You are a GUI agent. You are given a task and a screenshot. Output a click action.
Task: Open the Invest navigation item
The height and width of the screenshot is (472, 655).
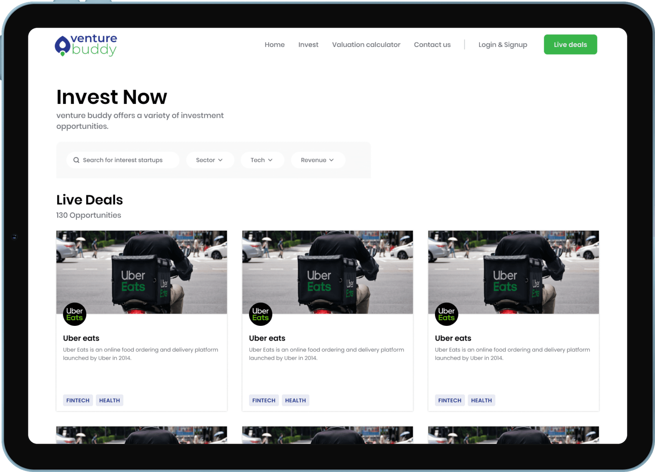pyautogui.click(x=308, y=45)
